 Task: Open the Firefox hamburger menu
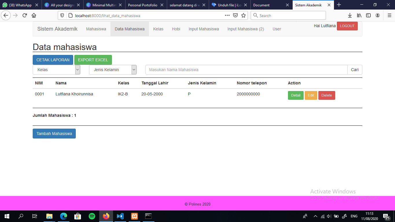coord(389,16)
